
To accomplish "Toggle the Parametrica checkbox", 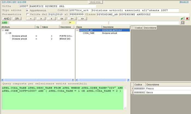I will (x=27, y=14).
